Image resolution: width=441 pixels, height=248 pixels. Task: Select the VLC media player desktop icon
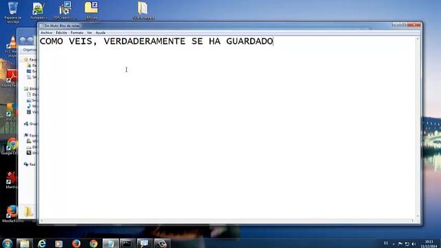pyautogui.click(x=12, y=46)
